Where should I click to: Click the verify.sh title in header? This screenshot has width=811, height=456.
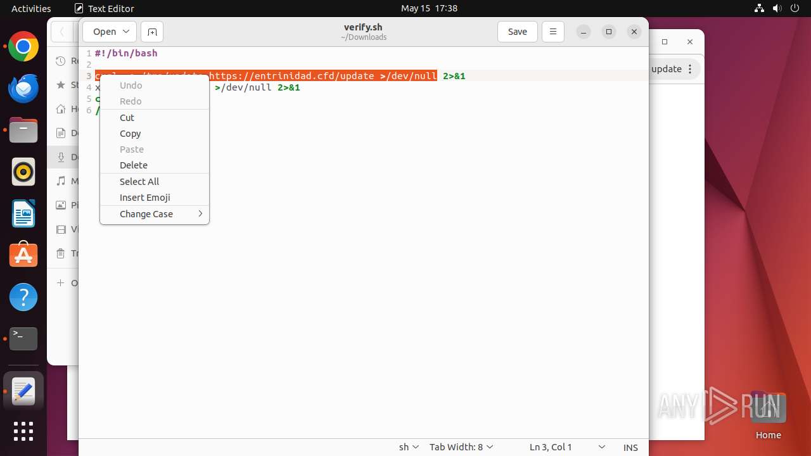coord(363,27)
